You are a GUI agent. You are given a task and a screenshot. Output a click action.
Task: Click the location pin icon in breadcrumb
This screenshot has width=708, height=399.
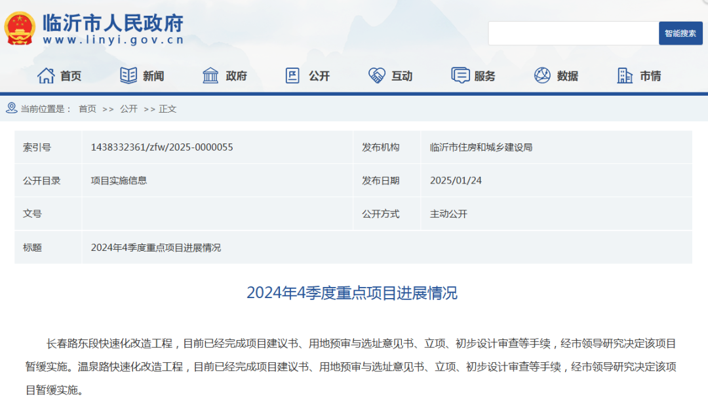coord(11,108)
